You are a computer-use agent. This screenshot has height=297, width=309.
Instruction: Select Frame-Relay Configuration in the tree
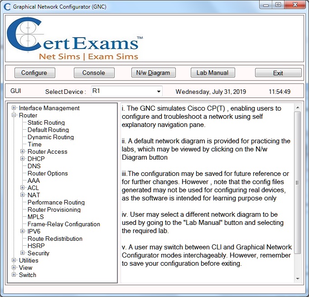click(x=64, y=224)
